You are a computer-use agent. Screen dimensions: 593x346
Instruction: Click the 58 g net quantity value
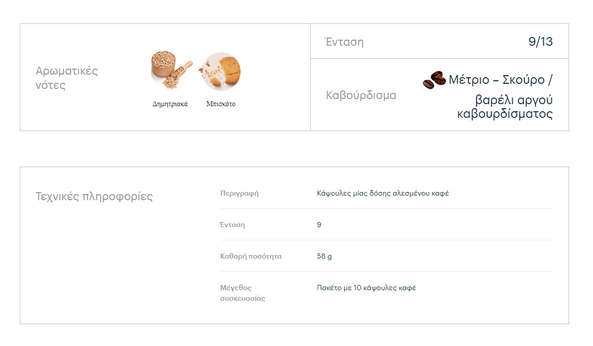324,257
